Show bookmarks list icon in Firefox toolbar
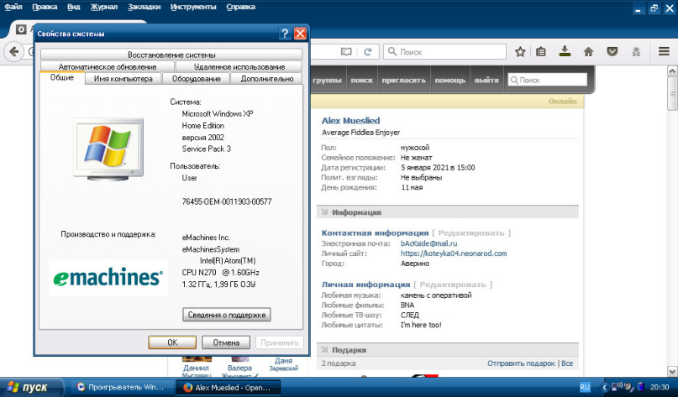 540,52
